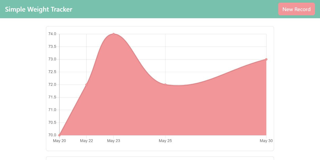Click the May 25 data point
Image resolution: width=320 pixels, height=160 pixels.
click(x=165, y=85)
